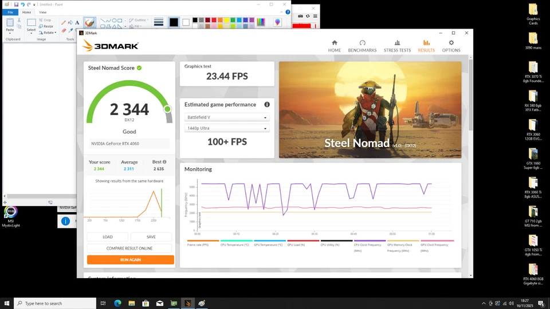Open the Stress Tests tab
Screen dimensions: 550x309
397,46
